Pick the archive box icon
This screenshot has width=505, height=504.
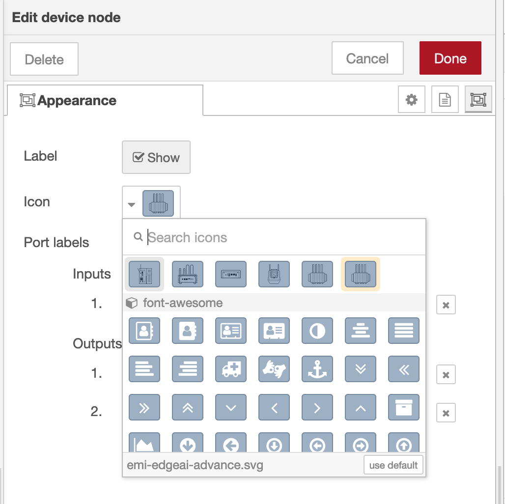pos(403,407)
